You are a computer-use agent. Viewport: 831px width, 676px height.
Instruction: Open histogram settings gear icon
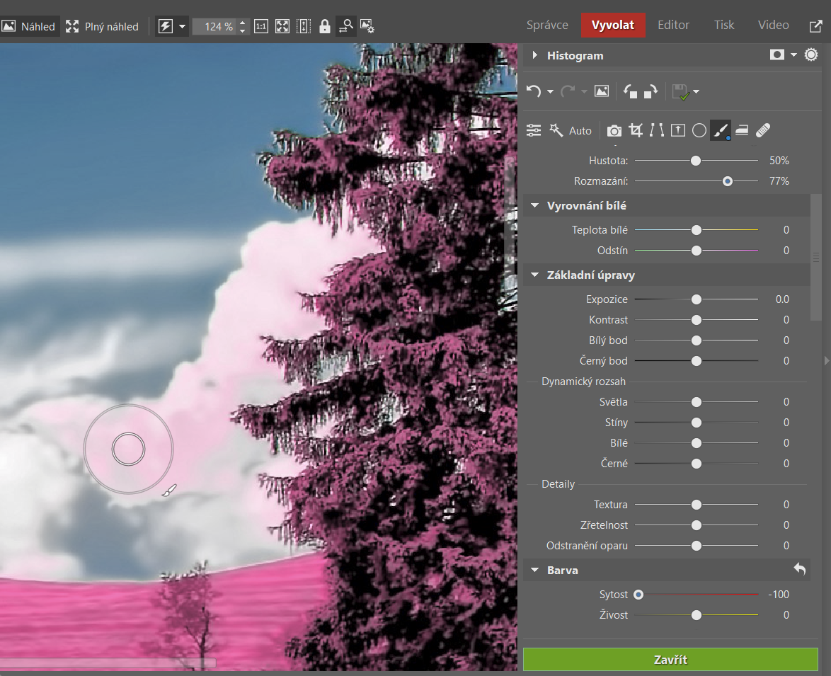[811, 55]
